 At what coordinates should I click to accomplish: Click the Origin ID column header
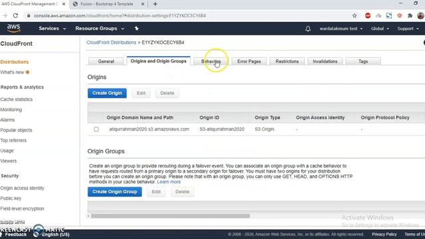click(x=210, y=118)
